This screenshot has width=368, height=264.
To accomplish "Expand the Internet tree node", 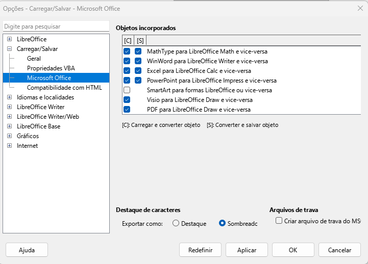I will click(x=9, y=145).
